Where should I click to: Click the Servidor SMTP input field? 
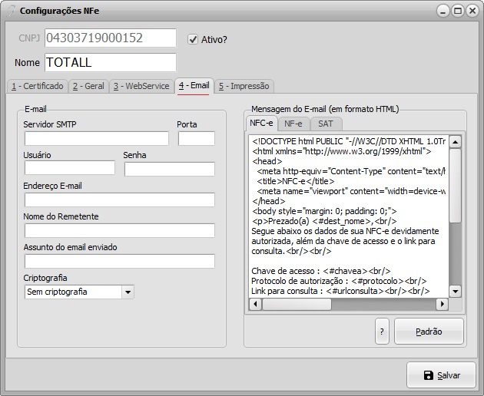(x=97, y=138)
